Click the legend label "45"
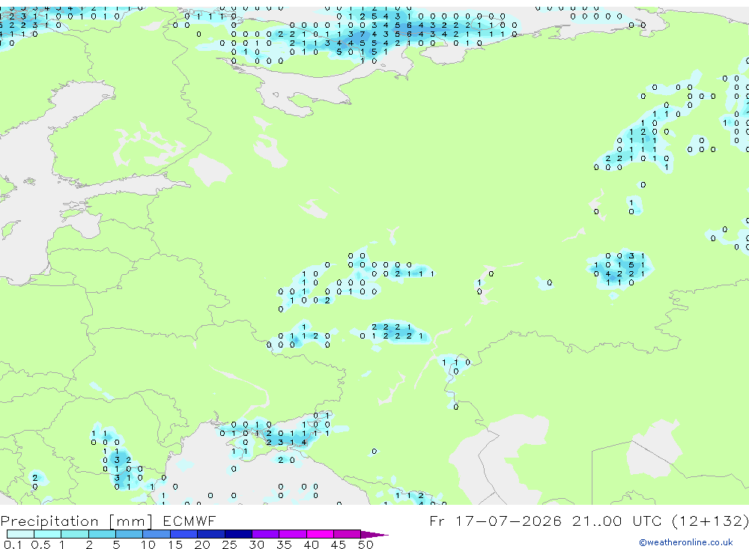 tap(339, 545)
